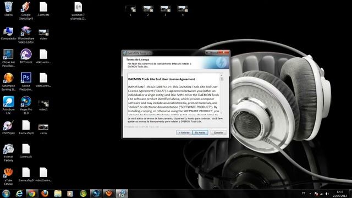Click the green orb taskbar icon
The width and height of the screenshot is (352, 198).
click(83, 193)
